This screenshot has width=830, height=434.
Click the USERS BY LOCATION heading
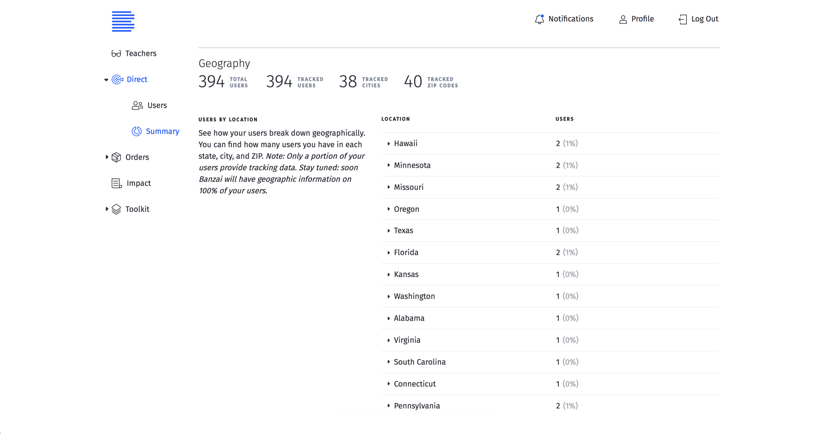point(228,119)
